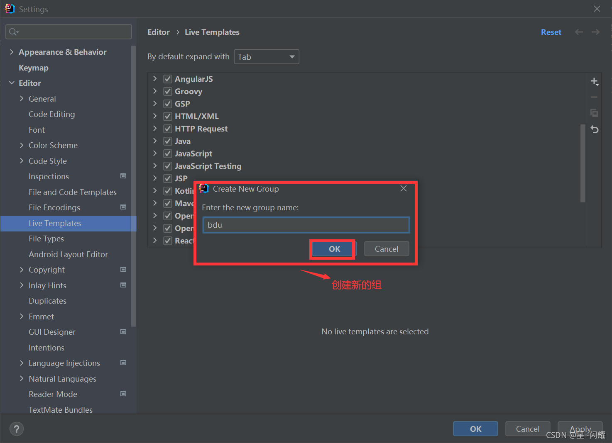612x443 pixels.
Task: Expand the Java group chevron
Action: click(155, 141)
